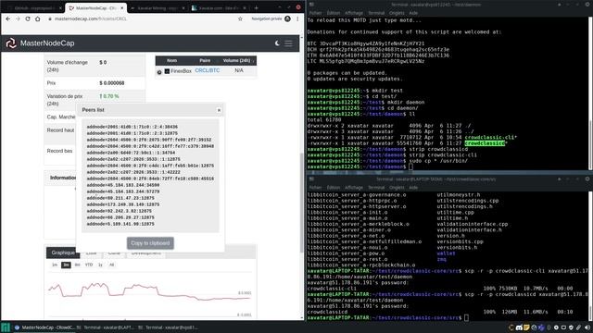This screenshot has width=593, height=333.
Task: Set chart range to 1m
Action: 55,265
